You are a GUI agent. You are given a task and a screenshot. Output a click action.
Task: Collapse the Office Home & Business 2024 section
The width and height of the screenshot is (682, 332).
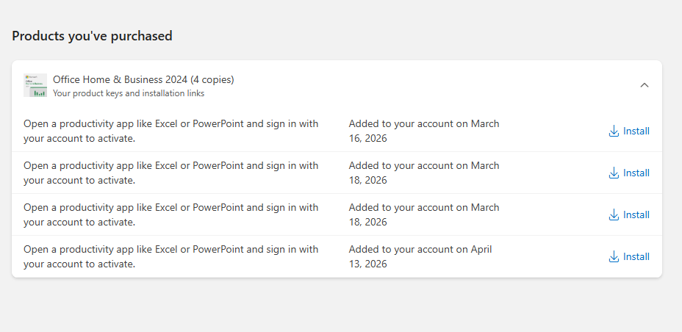645,85
